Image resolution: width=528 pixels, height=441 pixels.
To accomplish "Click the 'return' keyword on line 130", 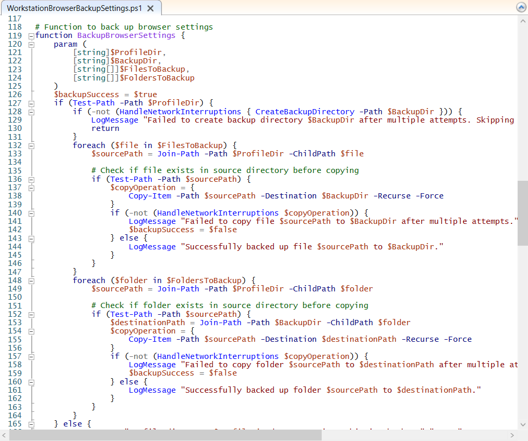I will pos(105,128).
